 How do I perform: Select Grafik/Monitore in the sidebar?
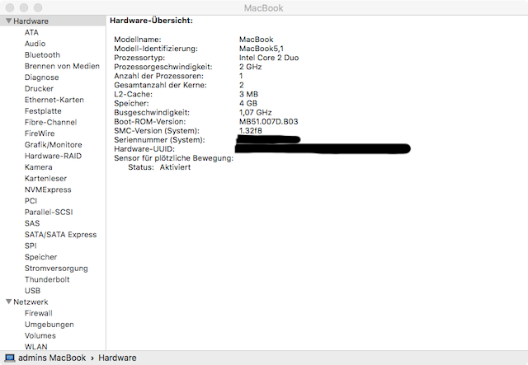point(54,145)
